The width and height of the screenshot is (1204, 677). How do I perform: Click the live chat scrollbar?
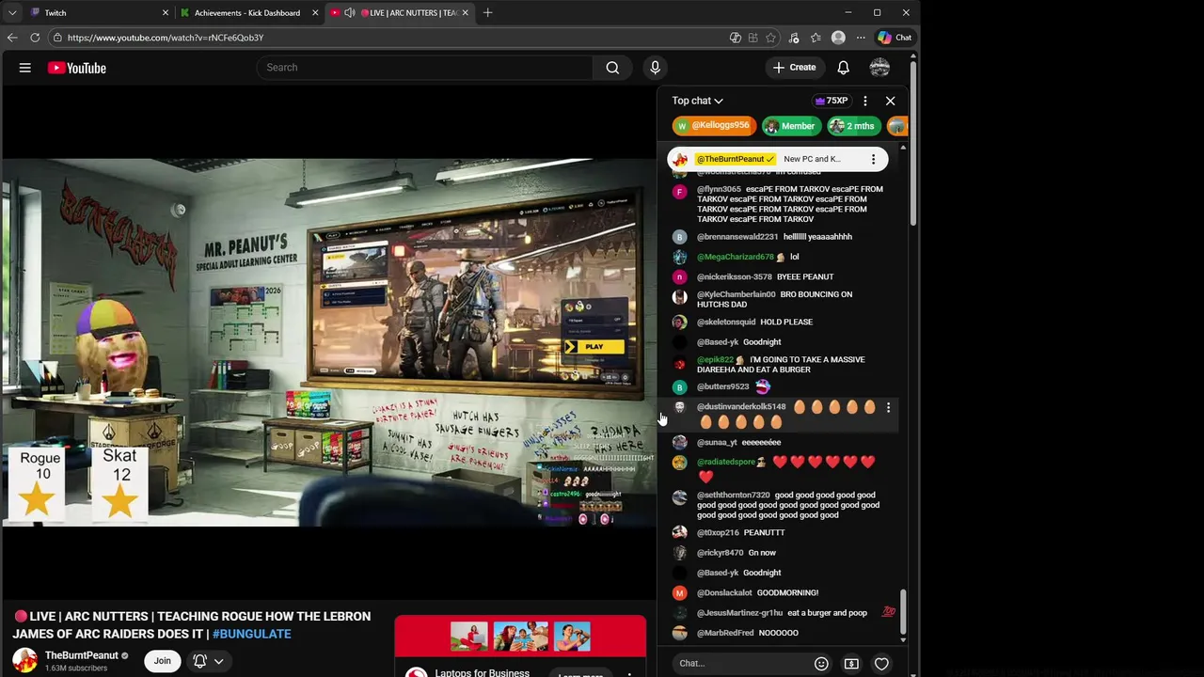[903, 611]
